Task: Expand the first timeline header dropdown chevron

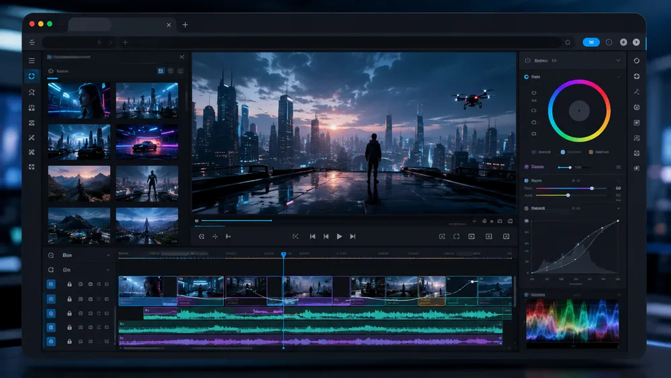Action: point(108,255)
